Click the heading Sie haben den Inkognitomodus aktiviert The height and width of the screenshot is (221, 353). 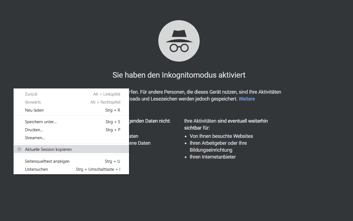pos(179,75)
